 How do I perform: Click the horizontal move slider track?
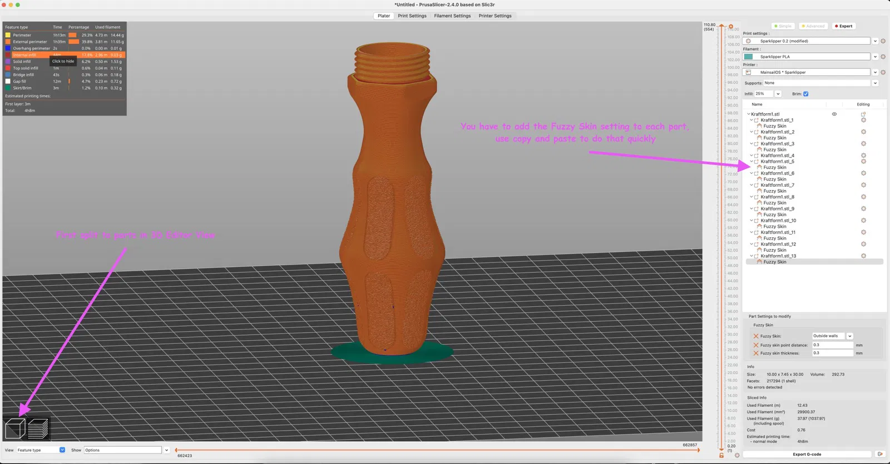click(437, 450)
